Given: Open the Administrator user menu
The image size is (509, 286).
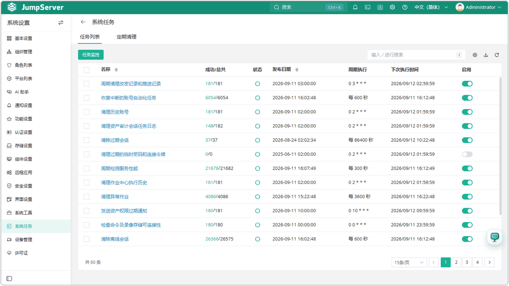Looking at the screenshot, I should (x=479, y=7).
